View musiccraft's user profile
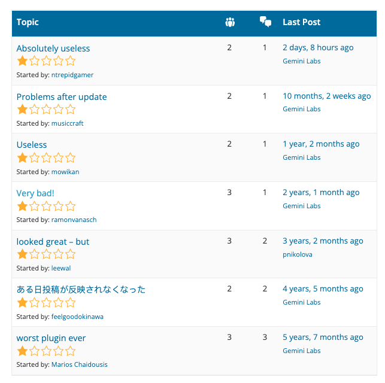Viewport: 385px width, 383px height. pyautogui.click(x=67, y=123)
